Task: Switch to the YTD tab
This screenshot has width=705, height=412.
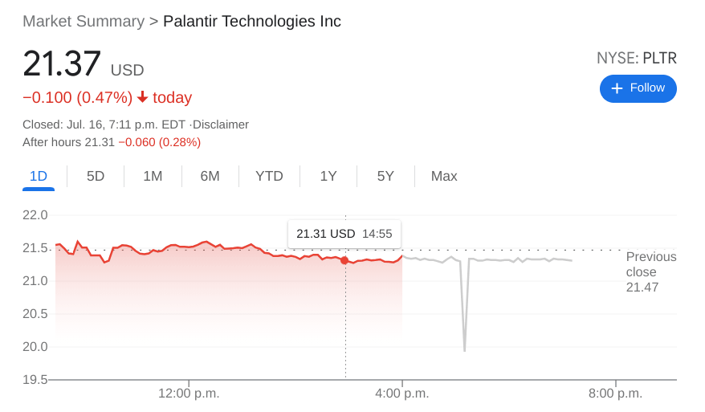Action: 269,176
